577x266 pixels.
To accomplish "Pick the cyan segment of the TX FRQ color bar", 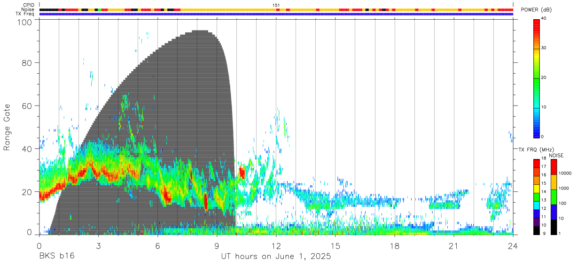I will [537, 205].
